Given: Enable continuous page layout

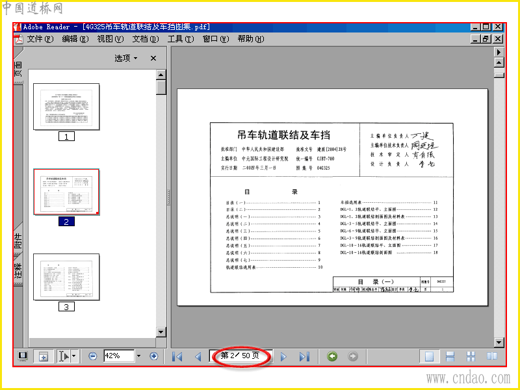Looking at the screenshot, I should point(450,356).
